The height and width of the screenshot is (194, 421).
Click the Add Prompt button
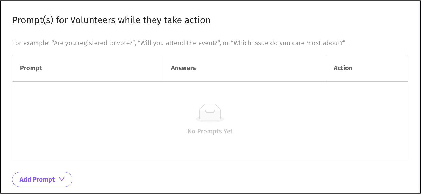[x=37, y=179]
